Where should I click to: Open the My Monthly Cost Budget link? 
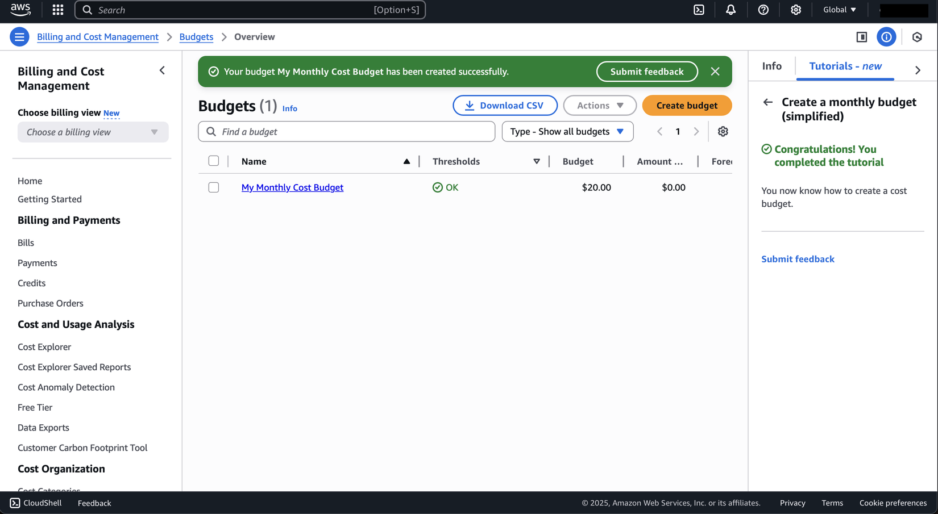click(x=292, y=187)
